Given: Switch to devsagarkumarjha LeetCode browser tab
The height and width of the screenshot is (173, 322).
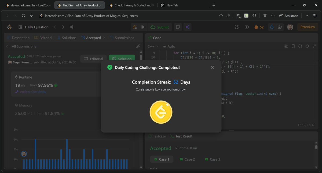Looking at the screenshot, I should 28,5.
